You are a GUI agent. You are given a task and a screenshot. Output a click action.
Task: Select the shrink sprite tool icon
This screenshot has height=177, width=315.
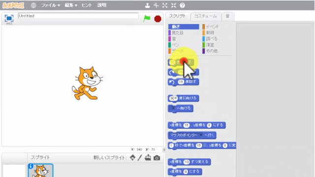174,5
